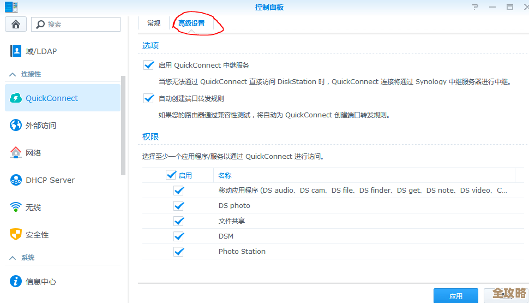529x303 pixels.
Task: Uncheck the DSM row checkbox
Action: 179,236
